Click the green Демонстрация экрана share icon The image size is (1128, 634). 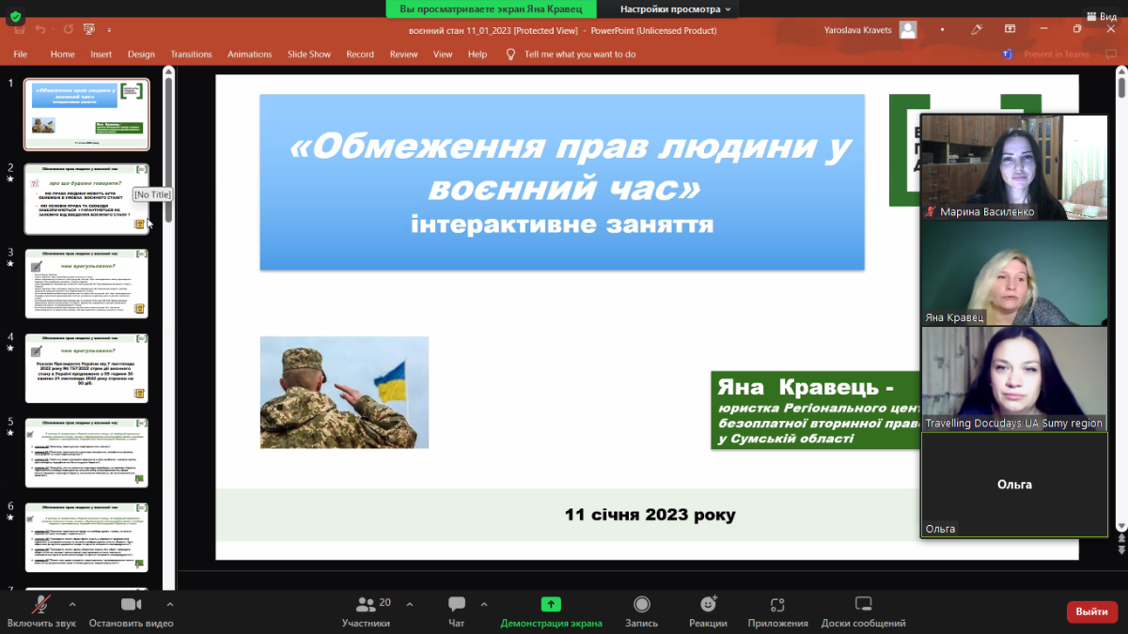tap(551, 604)
